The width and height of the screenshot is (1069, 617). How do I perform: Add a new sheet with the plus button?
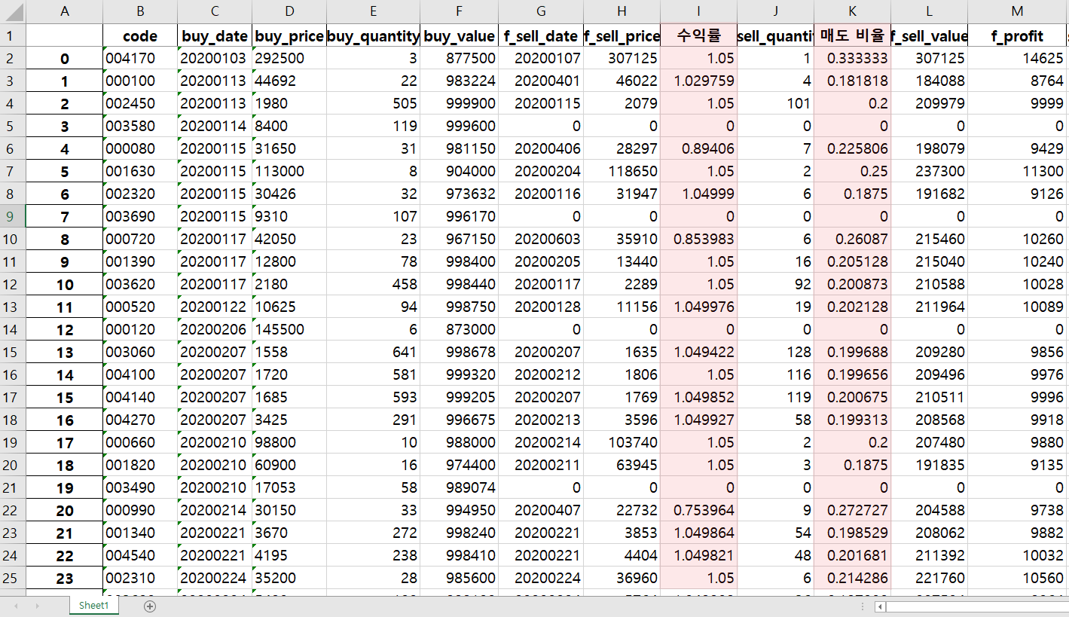point(150,606)
